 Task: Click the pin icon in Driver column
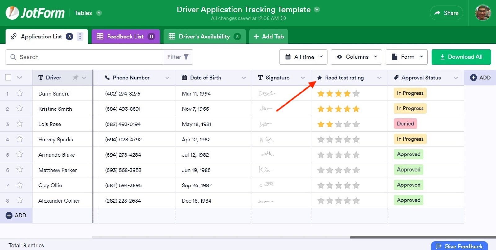[x=75, y=78]
